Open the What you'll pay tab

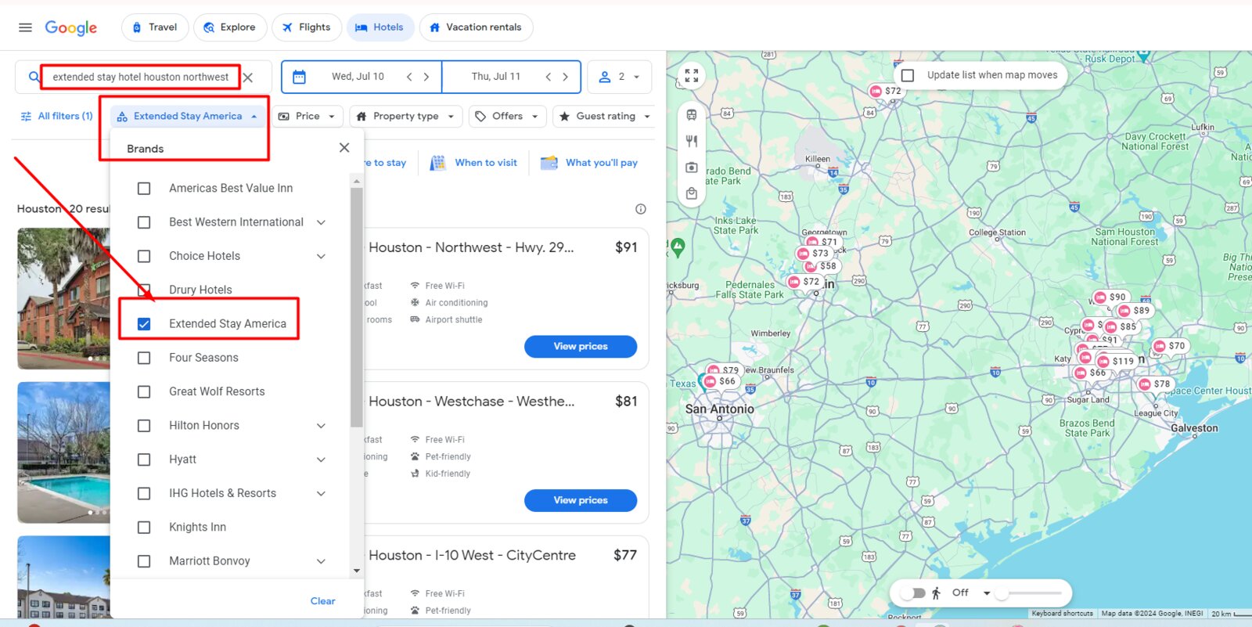point(589,163)
